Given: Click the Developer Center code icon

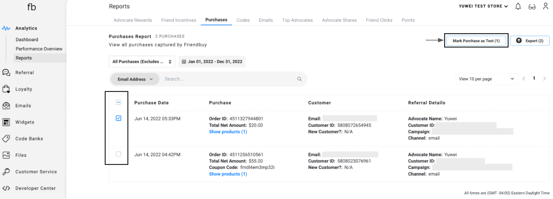Looking at the screenshot, I should (6, 188).
